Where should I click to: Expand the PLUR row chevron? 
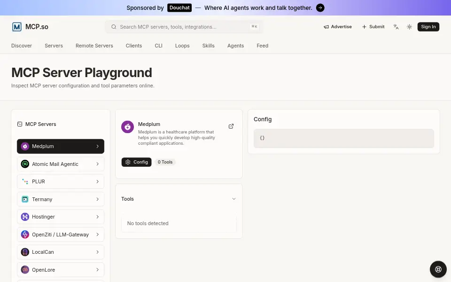click(x=98, y=181)
